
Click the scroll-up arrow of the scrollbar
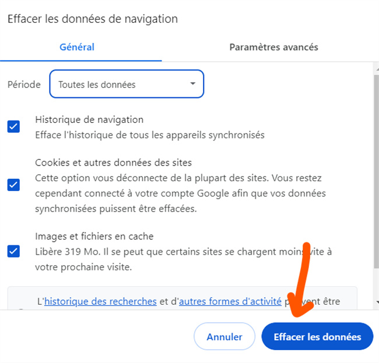(376, 70)
